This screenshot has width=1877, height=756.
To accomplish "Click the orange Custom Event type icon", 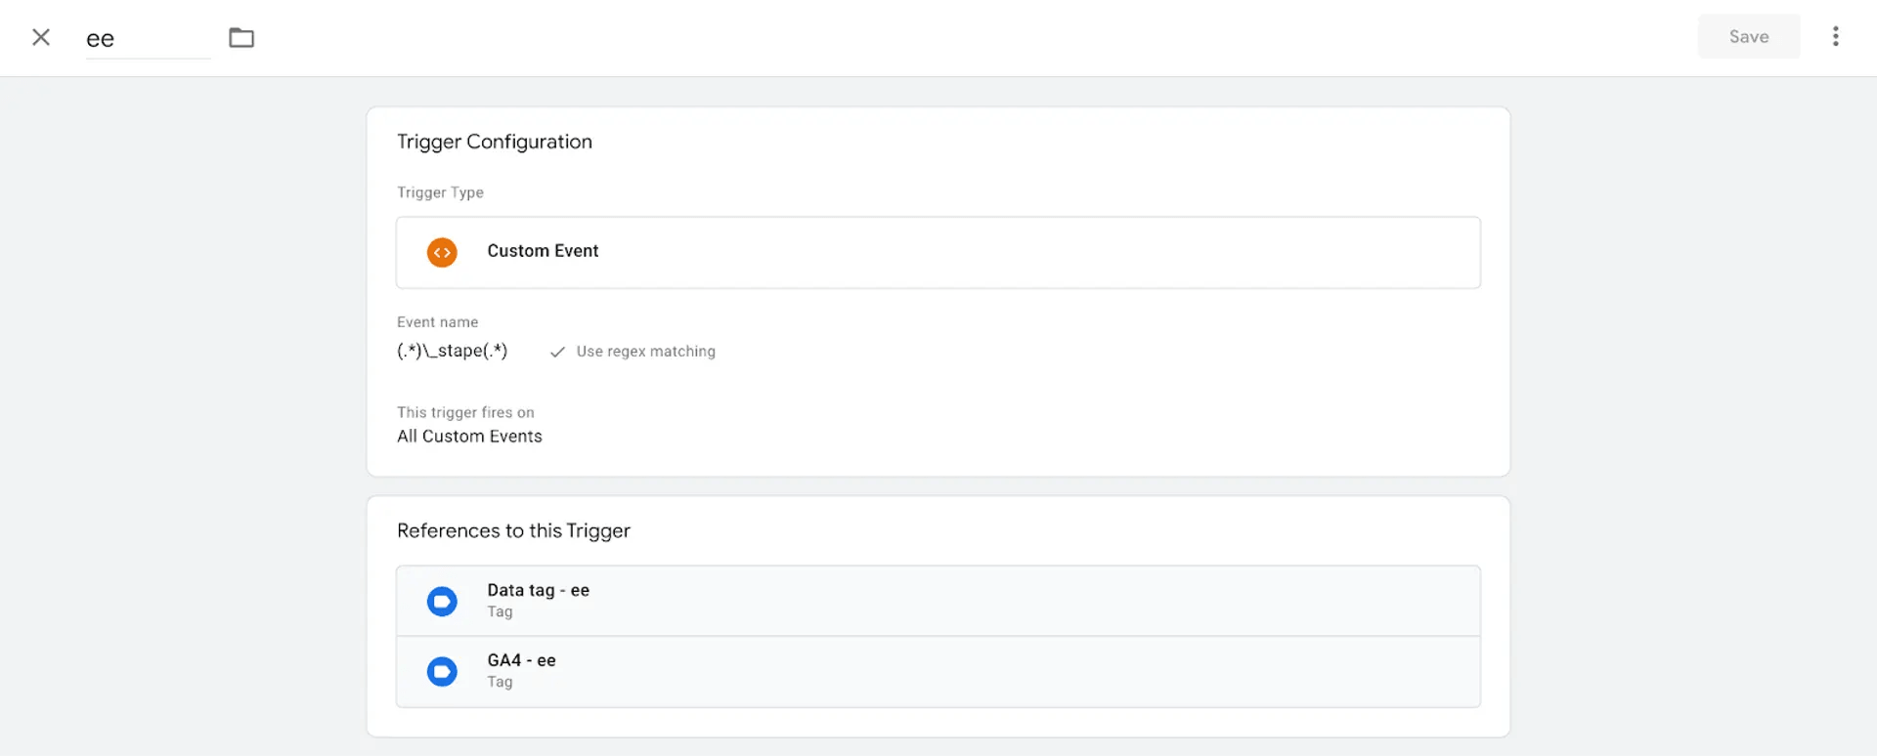I will pyautogui.click(x=442, y=252).
